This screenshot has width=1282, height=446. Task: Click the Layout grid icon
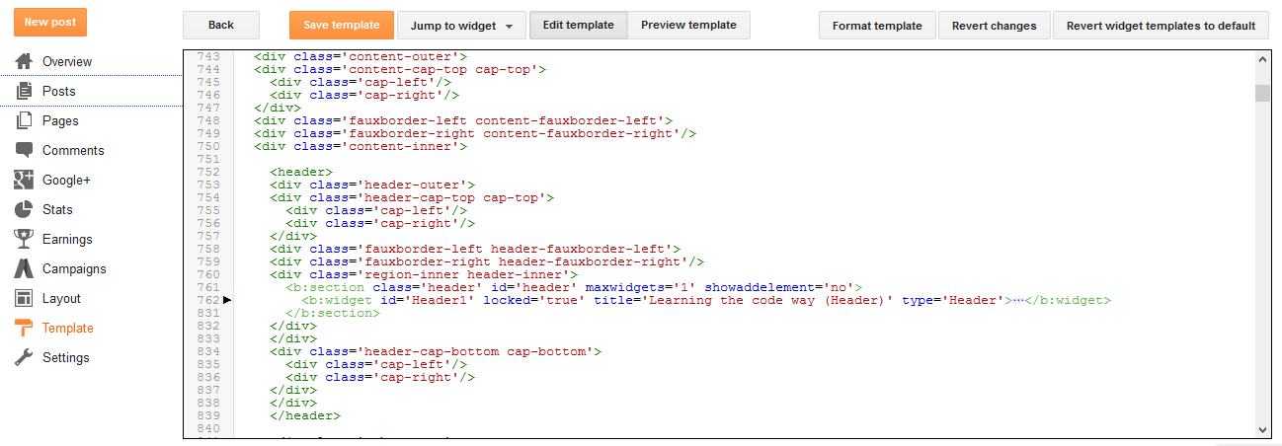pos(25,298)
